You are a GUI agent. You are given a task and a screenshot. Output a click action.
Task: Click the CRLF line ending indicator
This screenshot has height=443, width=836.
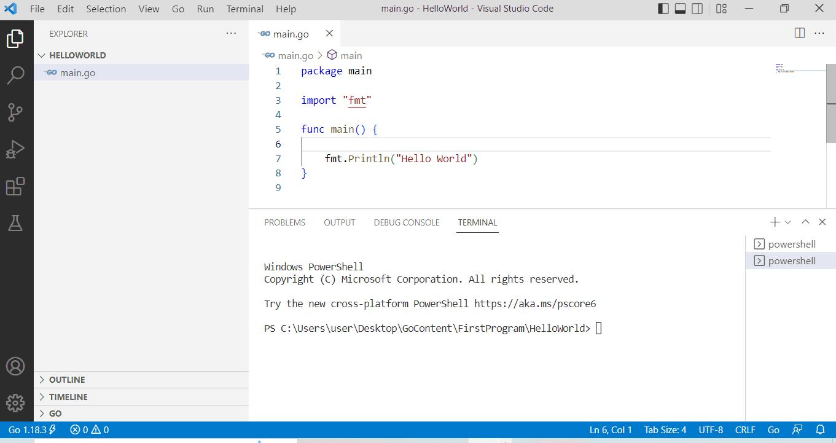click(745, 429)
